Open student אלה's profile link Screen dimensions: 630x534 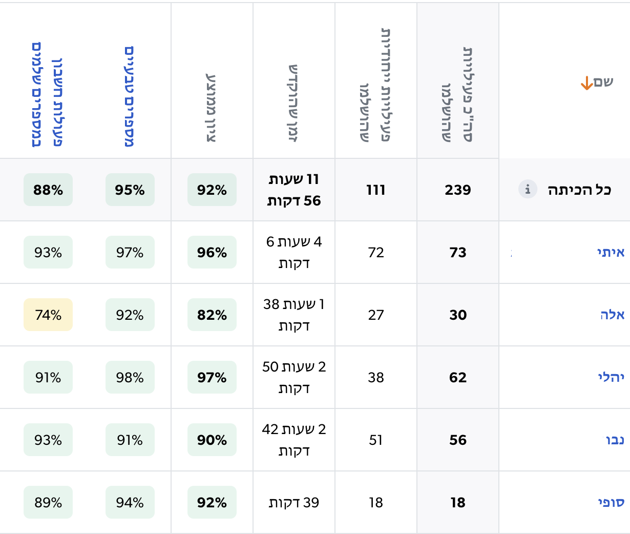(612, 315)
